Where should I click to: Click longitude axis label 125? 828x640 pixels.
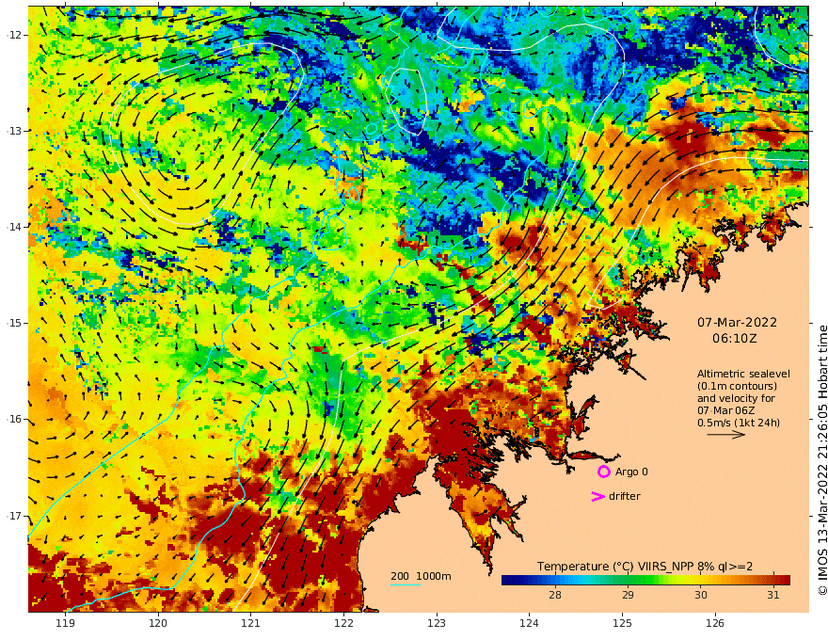tap(622, 623)
